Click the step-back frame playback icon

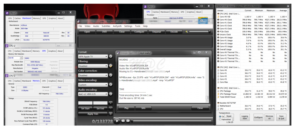pos(123,121)
